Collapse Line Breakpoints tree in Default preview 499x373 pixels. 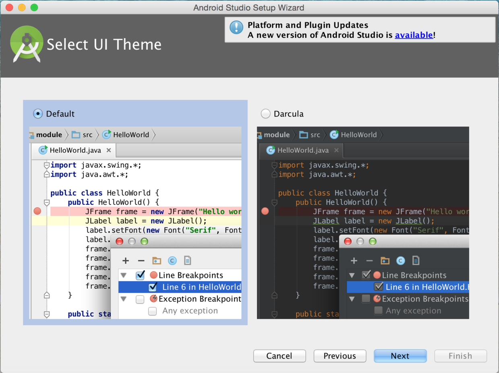(124, 275)
